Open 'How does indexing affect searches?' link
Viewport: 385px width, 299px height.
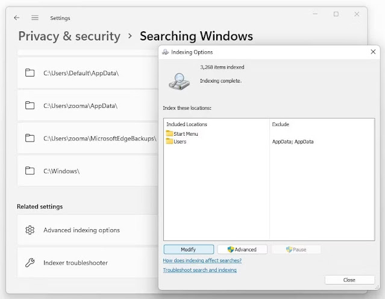202,260
